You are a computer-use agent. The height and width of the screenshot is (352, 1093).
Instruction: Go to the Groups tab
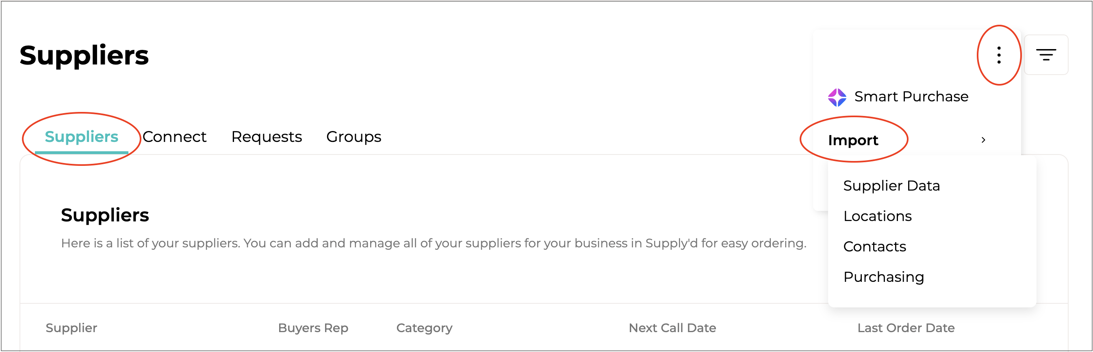click(353, 137)
